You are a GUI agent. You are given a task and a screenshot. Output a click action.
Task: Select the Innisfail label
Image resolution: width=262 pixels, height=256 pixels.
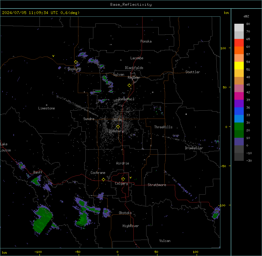click(x=126, y=99)
